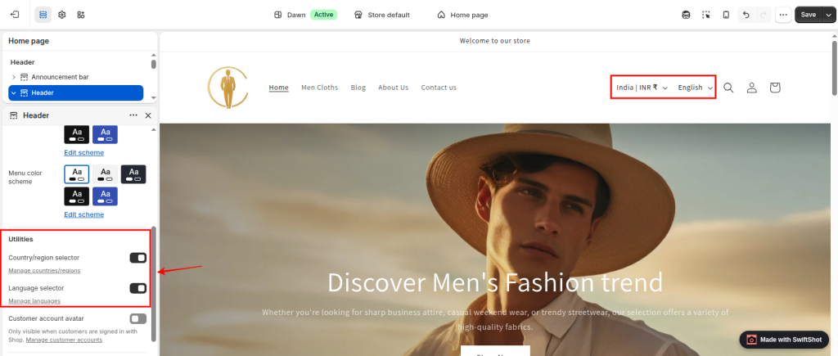The width and height of the screenshot is (838, 356).
Task: Click the preview page vertical scrollbar
Action: (x=834, y=67)
